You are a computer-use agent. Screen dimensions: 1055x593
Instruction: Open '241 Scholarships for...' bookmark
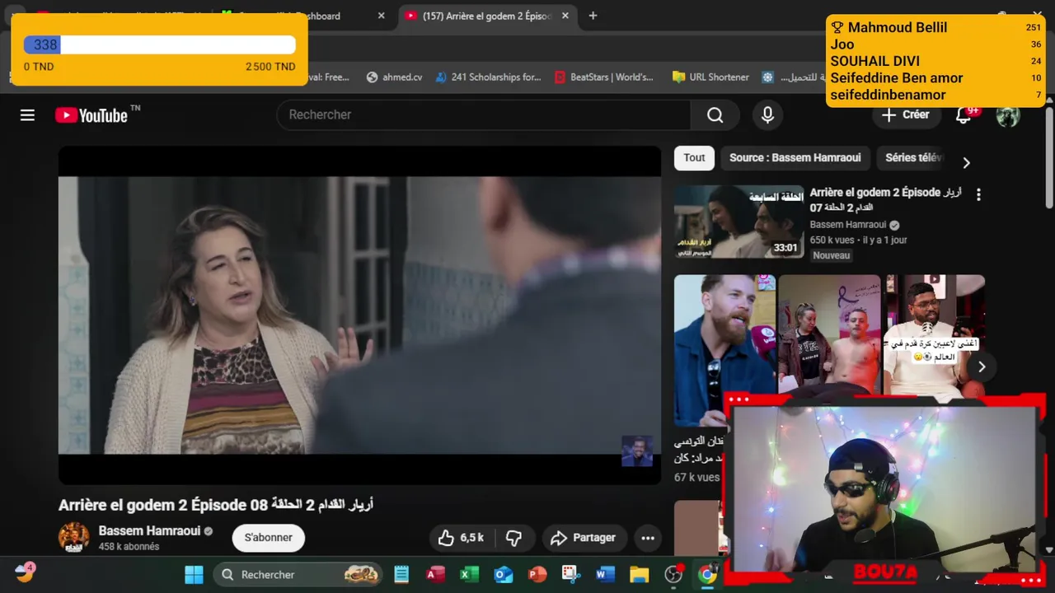pyautogui.click(x=488, y=77)
